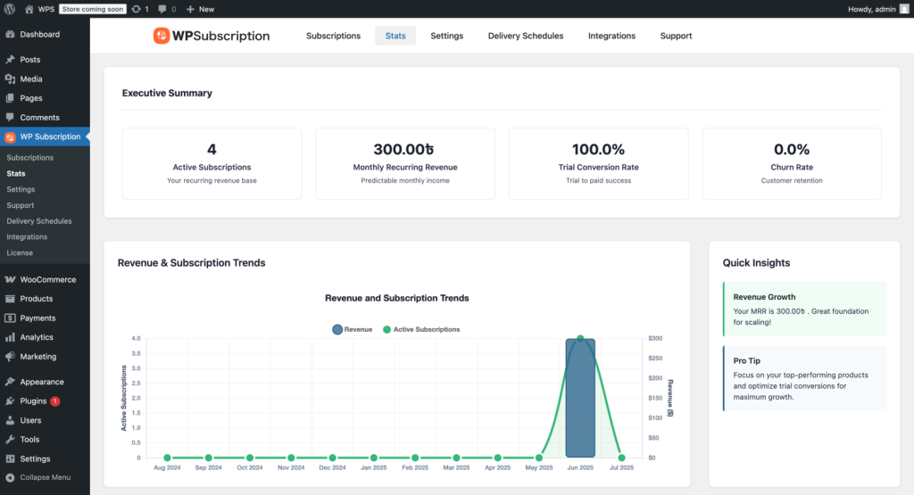
Task: Click the Pro Tip insight box
Action: pos(804,378)
